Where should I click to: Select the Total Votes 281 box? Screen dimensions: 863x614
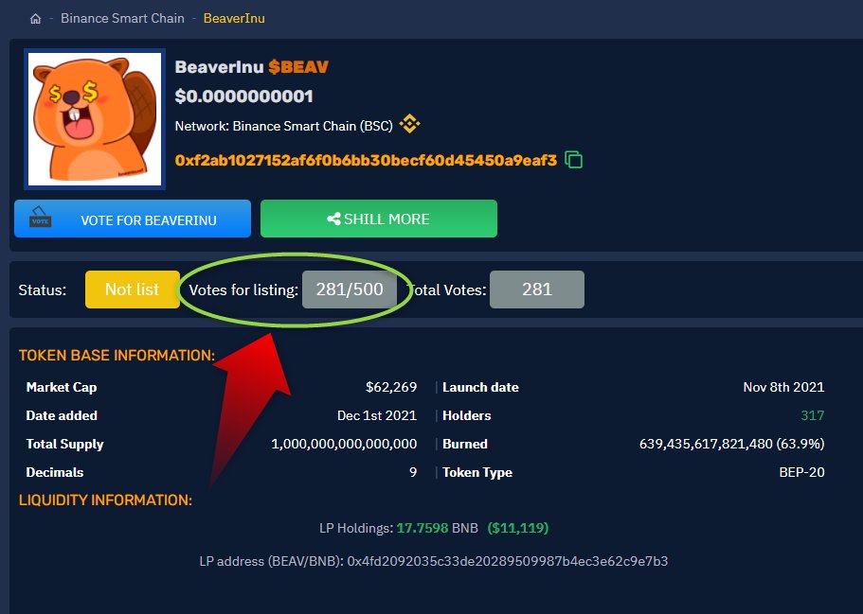pos(536,289)
